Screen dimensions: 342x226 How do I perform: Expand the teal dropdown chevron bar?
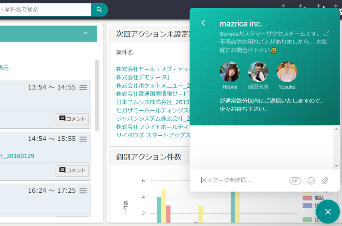click(x=48, y=33)
